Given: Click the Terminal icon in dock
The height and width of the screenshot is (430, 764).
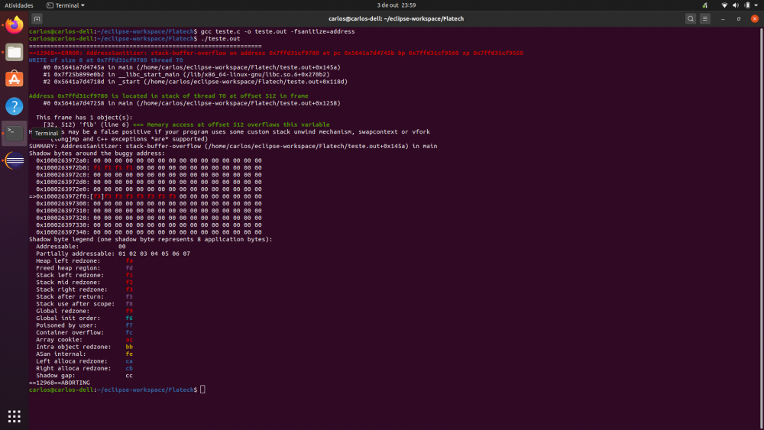Looking at the screenshot, I should (x=14, y=132).
